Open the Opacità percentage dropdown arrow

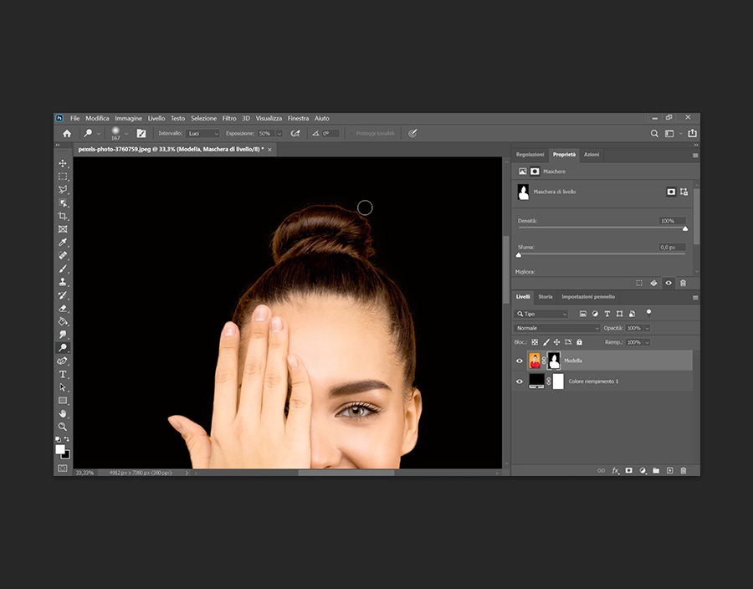(647, 328)
